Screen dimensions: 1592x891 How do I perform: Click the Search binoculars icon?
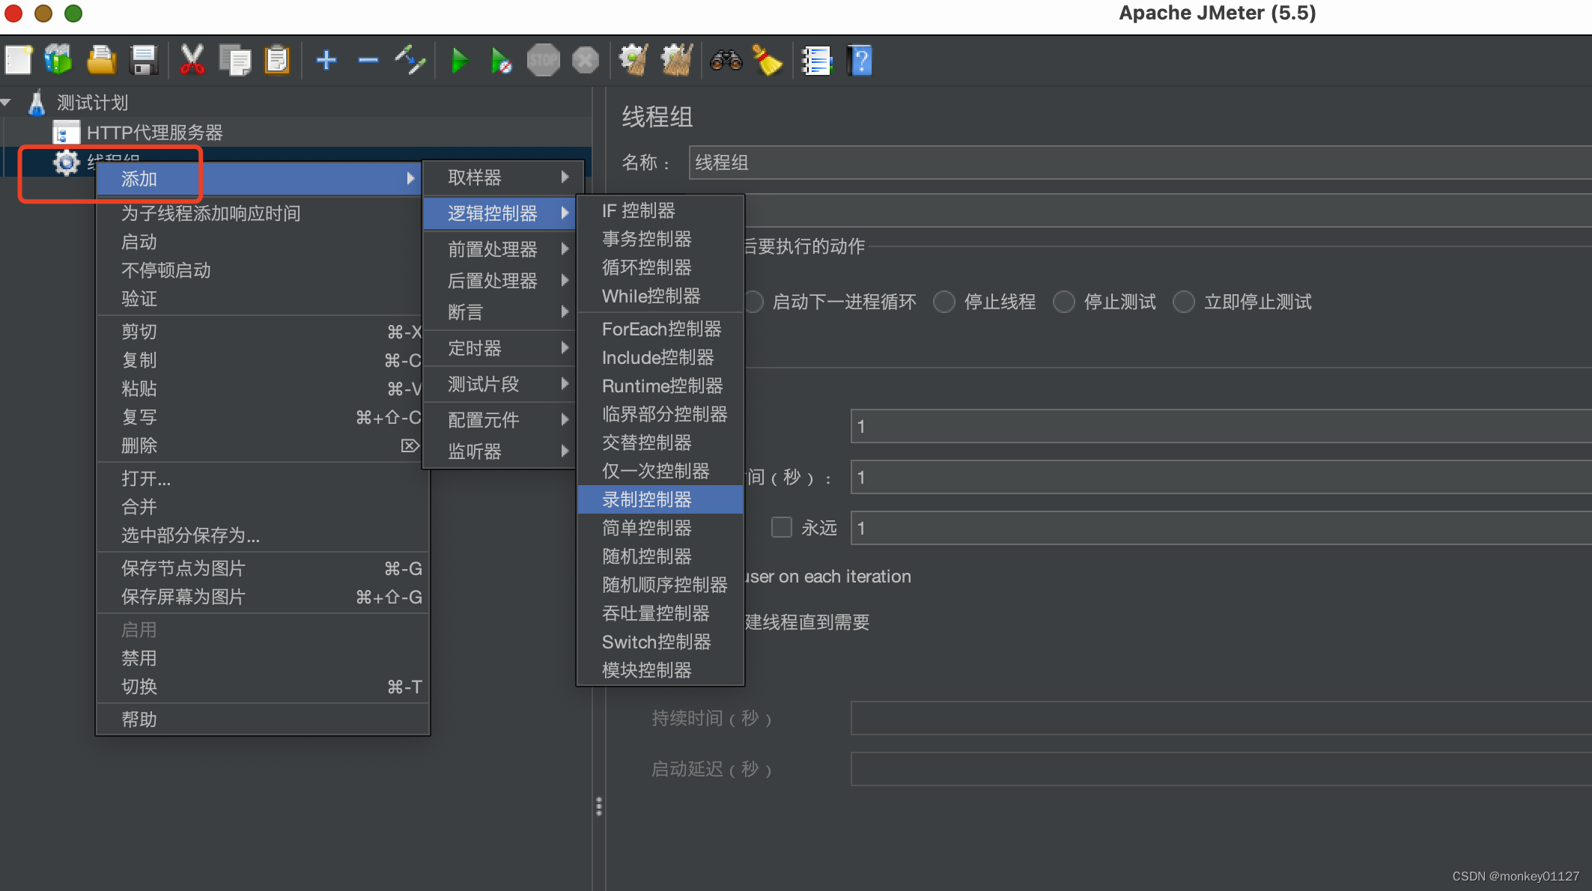[726, 60]
